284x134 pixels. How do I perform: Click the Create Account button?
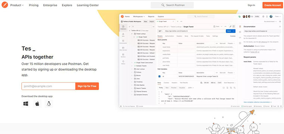pos(272,5)
